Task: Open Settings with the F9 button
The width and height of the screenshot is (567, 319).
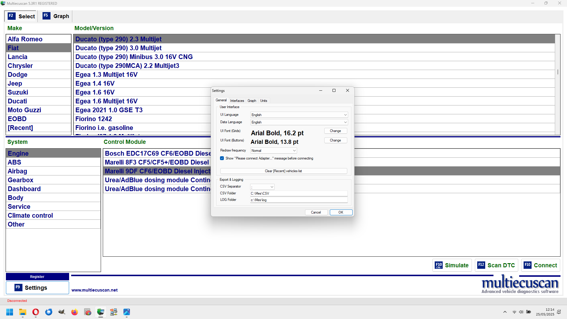Action: click(37, 288)
